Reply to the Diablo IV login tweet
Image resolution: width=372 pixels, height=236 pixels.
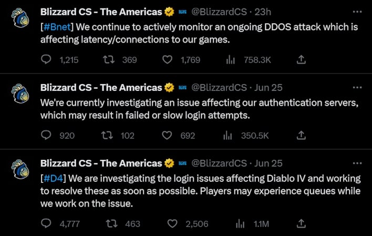[x=46, y=223]
